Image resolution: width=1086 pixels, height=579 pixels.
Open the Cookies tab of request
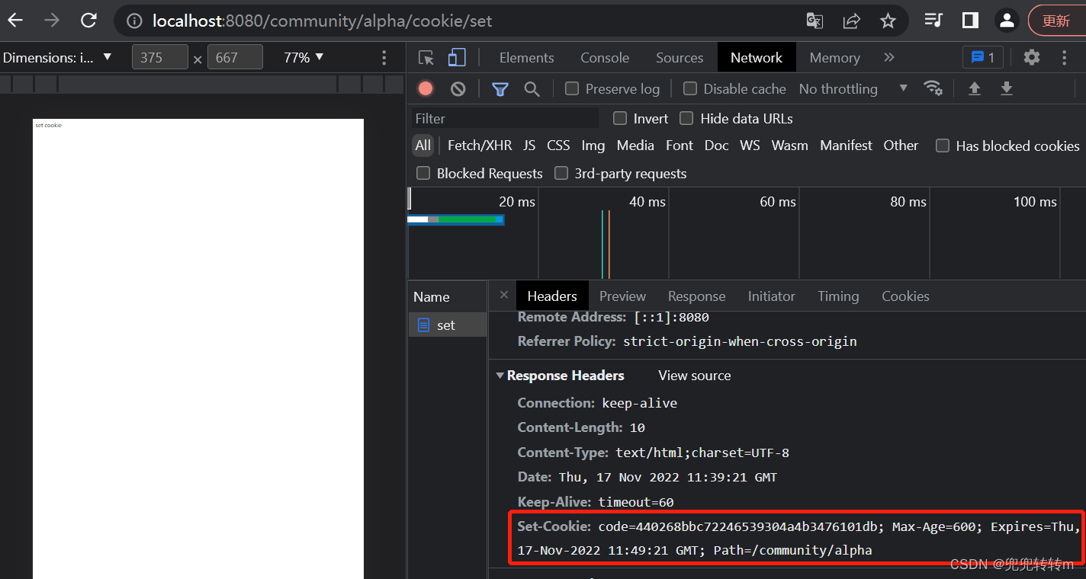pyautogui.click(x=904, y=296)
